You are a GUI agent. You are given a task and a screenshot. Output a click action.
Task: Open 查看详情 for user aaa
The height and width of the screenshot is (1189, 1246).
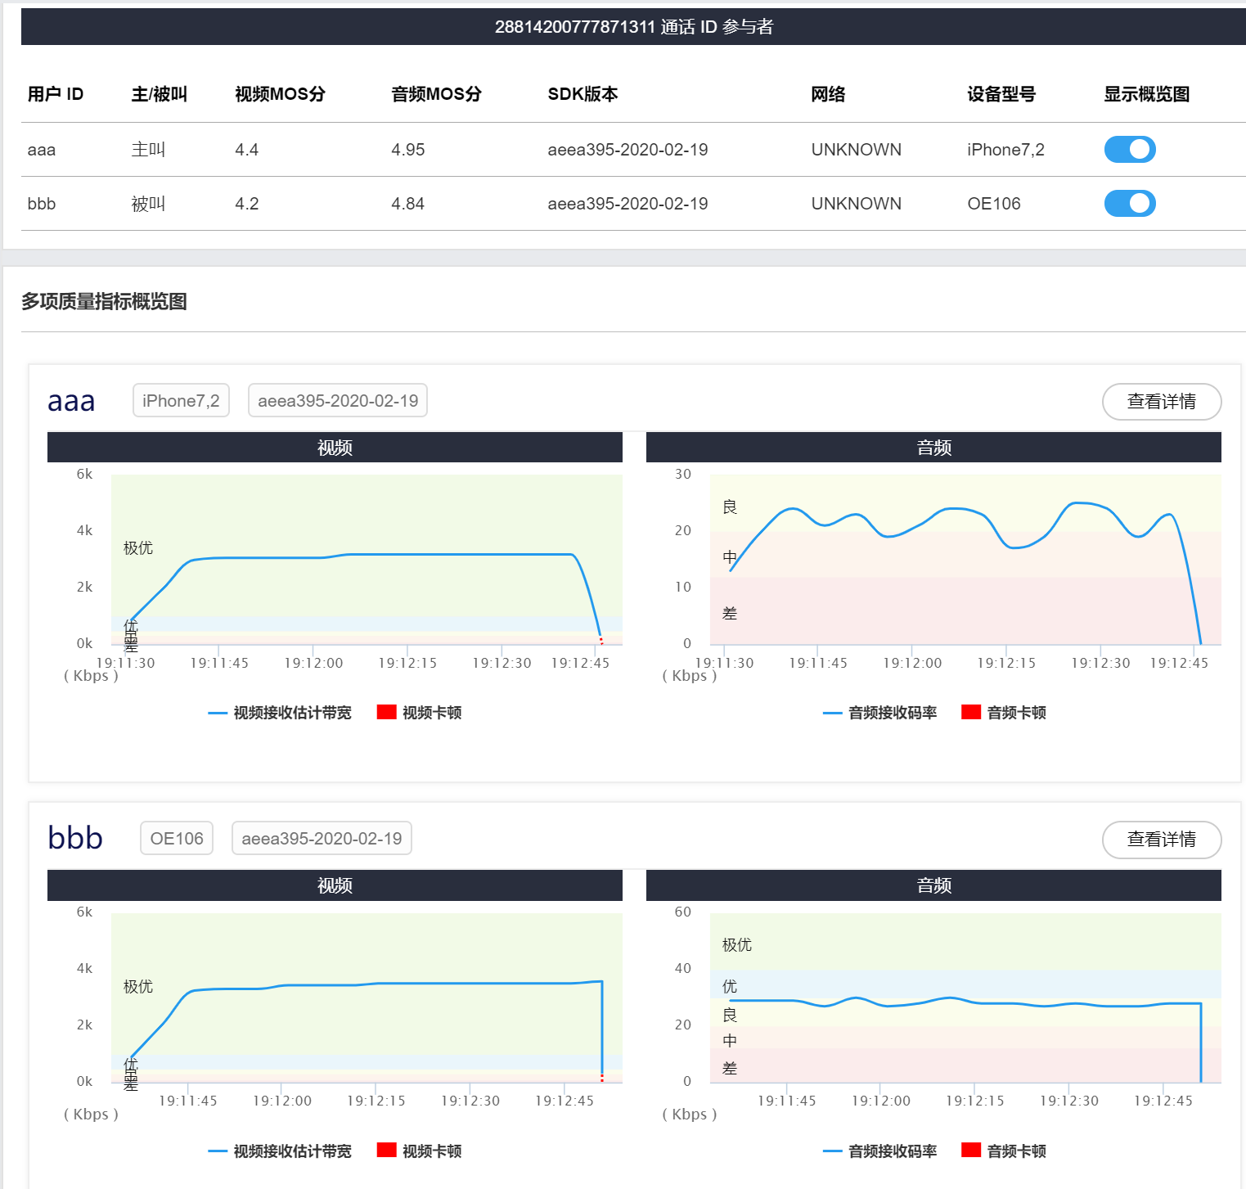pyautogui.click(x=1162, y=402)
